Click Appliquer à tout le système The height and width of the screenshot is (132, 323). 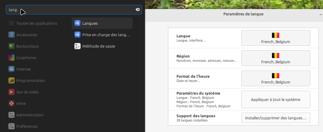pyautogui.click(x=275, y=99)
